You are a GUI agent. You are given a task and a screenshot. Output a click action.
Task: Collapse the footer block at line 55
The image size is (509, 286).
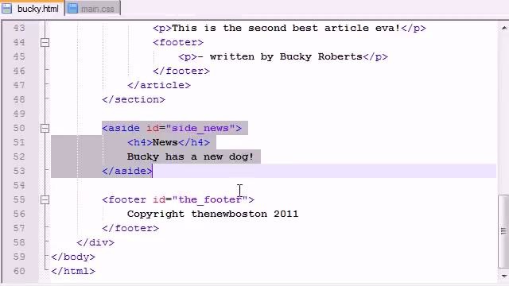(45, 199)
